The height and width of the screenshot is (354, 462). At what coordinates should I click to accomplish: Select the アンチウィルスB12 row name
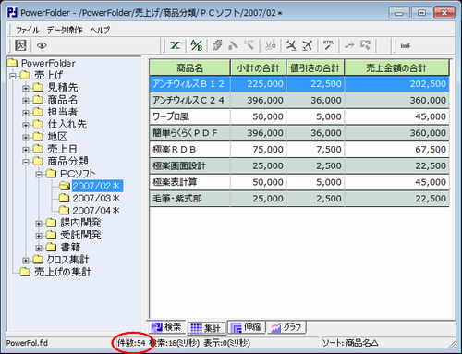(x=190, y=84)
